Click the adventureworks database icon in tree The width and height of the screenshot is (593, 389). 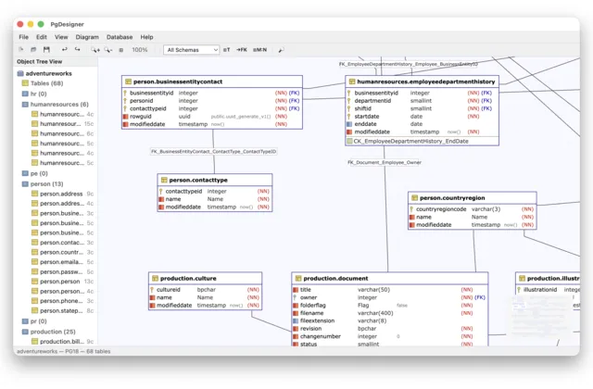coord(20,73)
